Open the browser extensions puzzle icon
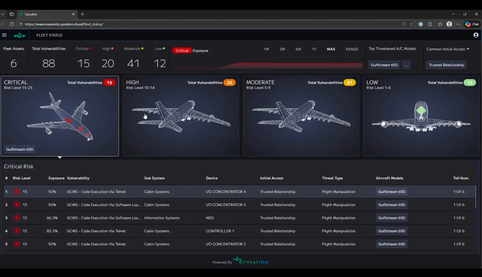This screenshot has height=277, width=482. 430,24
